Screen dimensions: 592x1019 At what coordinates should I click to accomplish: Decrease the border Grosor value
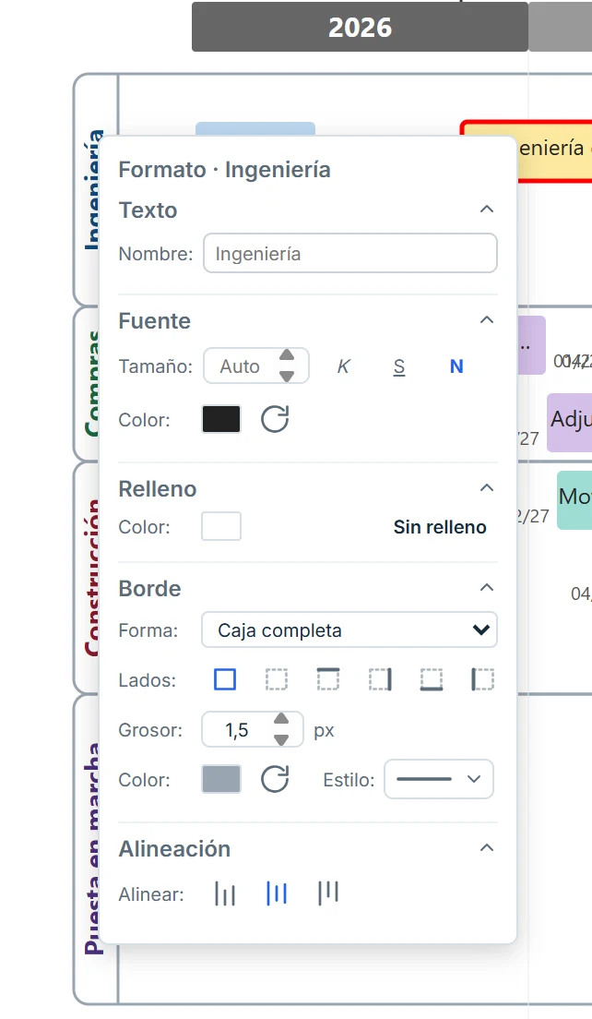281,739
